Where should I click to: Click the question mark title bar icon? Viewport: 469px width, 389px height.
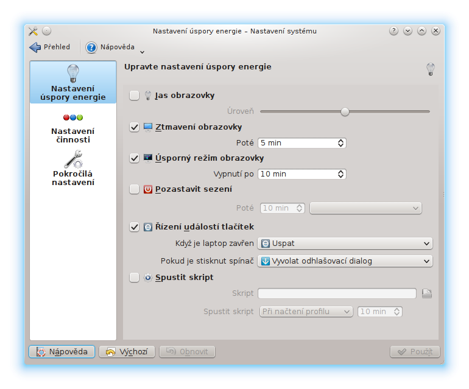tap(393, 31)
